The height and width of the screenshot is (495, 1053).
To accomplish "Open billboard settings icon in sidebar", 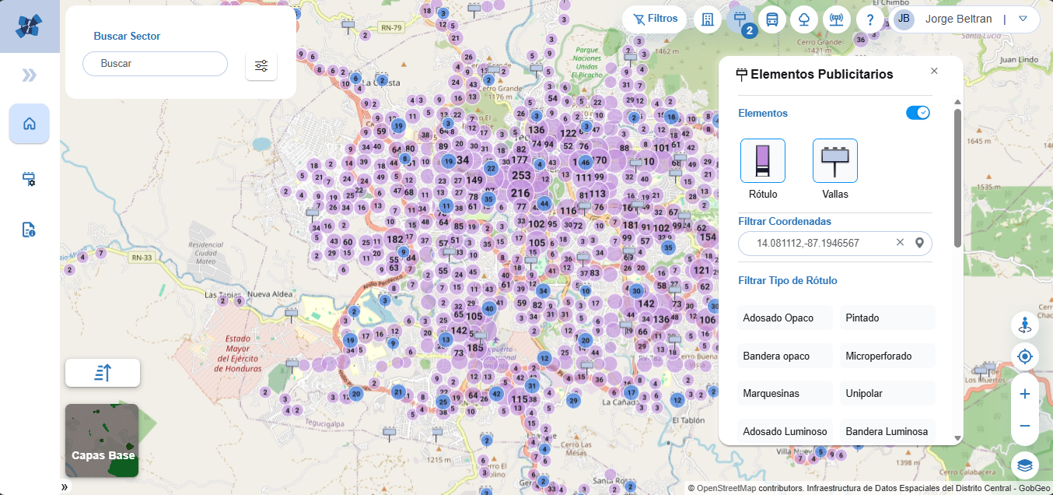I will 30,179.
